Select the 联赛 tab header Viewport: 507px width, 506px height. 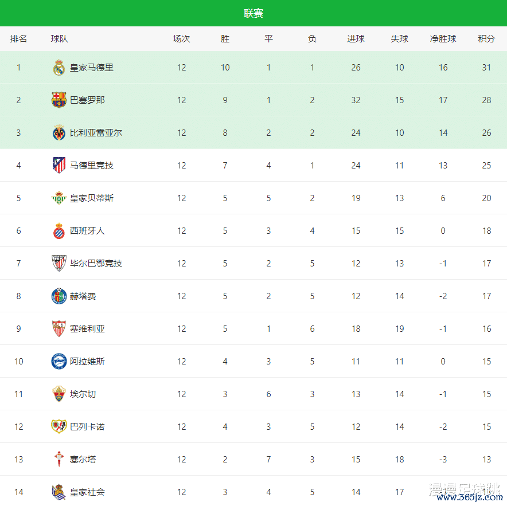coord(253,13)
